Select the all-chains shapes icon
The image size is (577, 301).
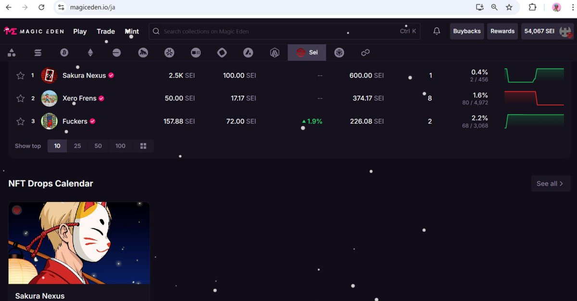(12, 53)
